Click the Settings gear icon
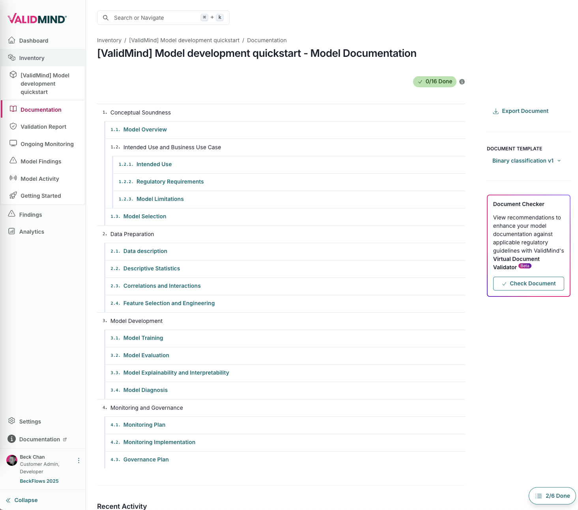The width and height of the screenshot is (578, 510). point(12,421)
